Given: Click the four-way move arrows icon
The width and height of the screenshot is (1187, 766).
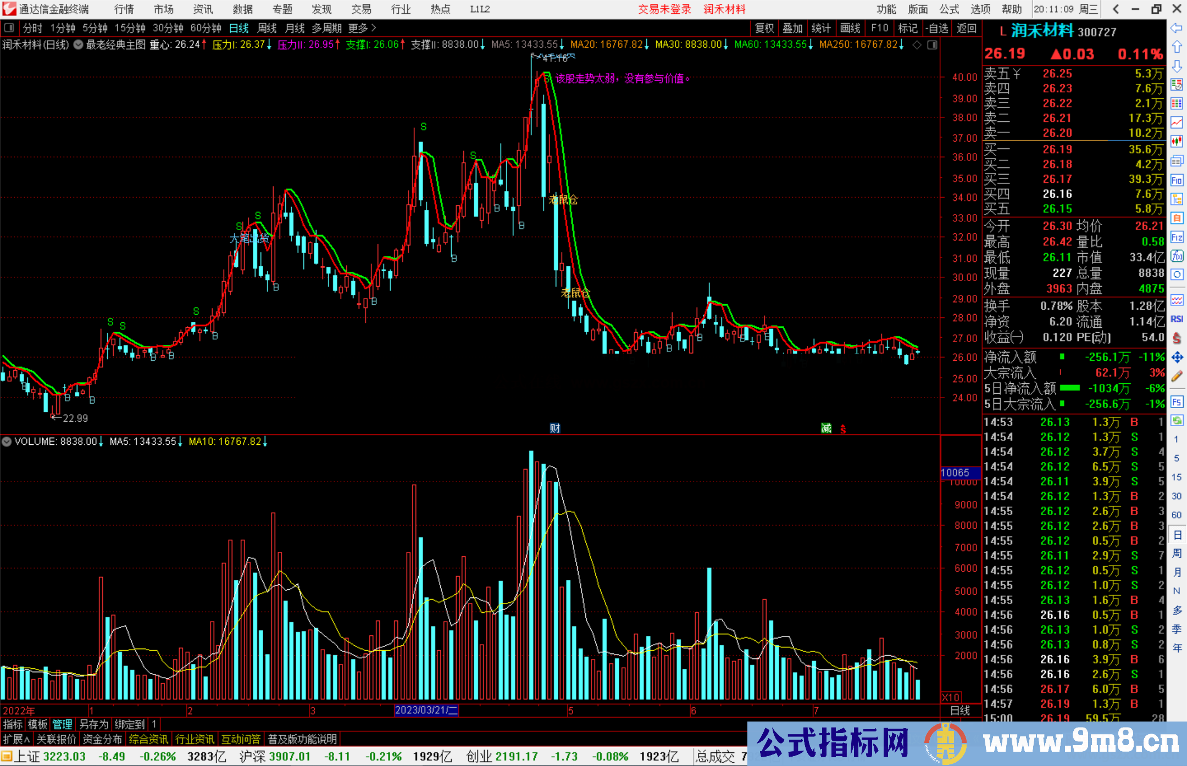Looking at the screenshot, I should (1177, 357).
